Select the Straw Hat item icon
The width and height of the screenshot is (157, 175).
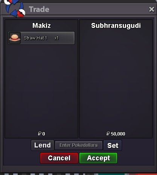click(15, 38)
